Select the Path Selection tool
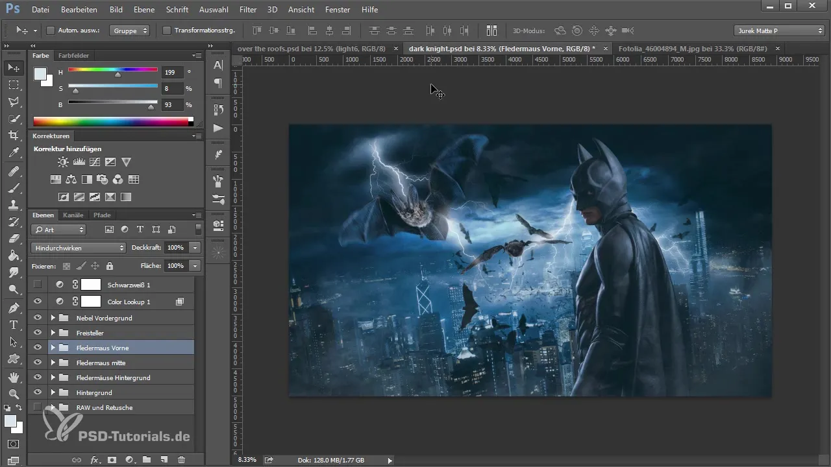This screenshot has width=831, height=467. click(14, 341)
